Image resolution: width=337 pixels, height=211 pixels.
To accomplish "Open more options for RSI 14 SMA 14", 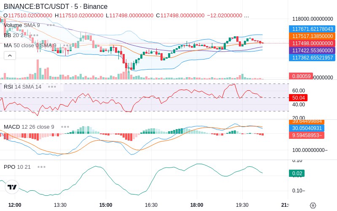I will (x=52, y=87).
